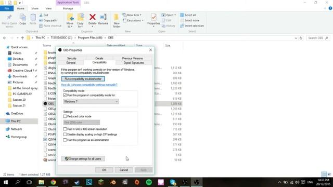Enable Reduced color mode checkbox

point(65,116)
